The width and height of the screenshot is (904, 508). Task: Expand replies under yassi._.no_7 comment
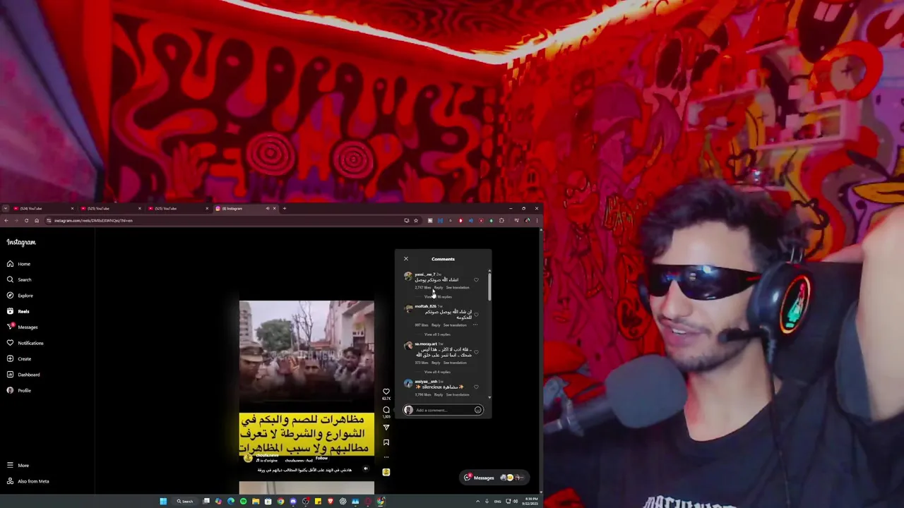[x=439, y=297]
